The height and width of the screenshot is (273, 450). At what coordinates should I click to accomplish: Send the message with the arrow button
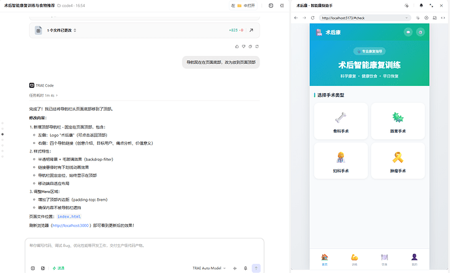click(x=256, y=268)
